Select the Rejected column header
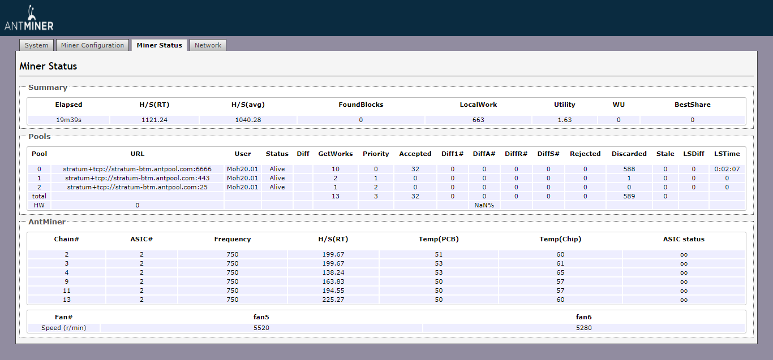 point(585,154)
